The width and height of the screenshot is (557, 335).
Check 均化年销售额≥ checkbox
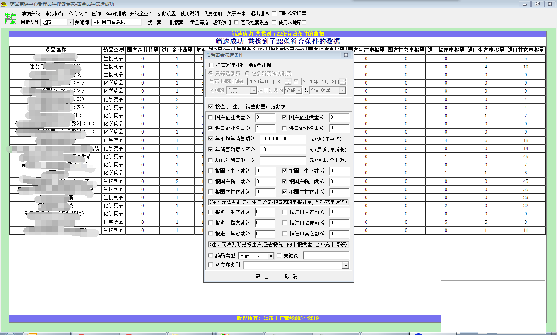coord(211,160)
